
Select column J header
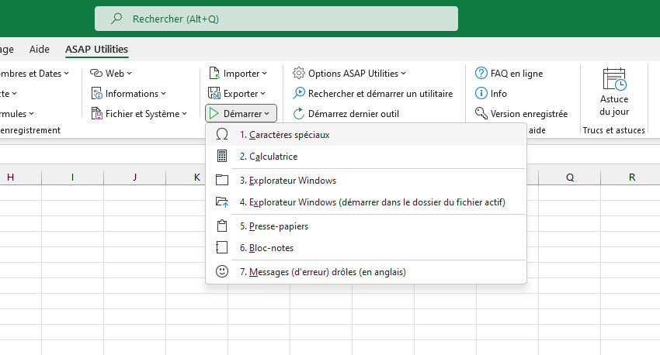pos(134,177)
